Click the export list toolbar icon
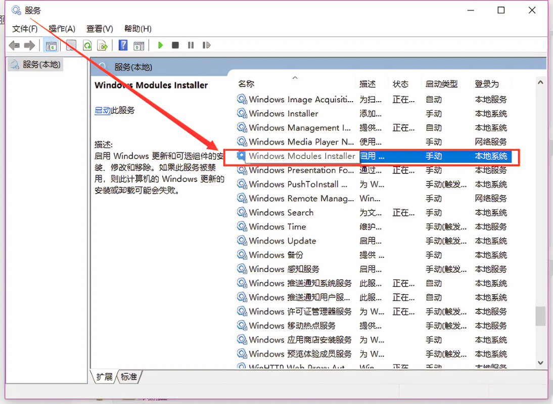Screen dimensions: 553x404 103,45
